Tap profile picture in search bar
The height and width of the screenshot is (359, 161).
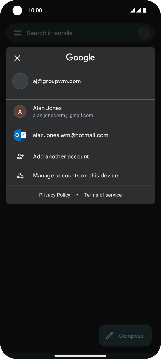[x=144, y=33]
